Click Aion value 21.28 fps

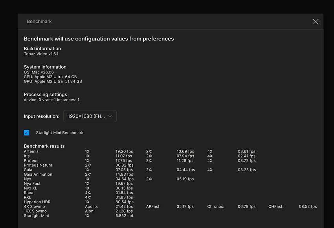[124, 211]
